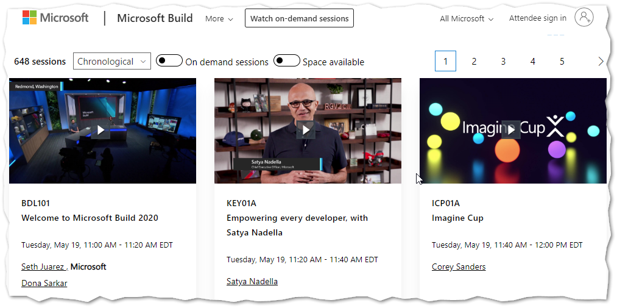Open Imagine Cup session title
This screenshot has height=308, width=617.
point(457,218)
